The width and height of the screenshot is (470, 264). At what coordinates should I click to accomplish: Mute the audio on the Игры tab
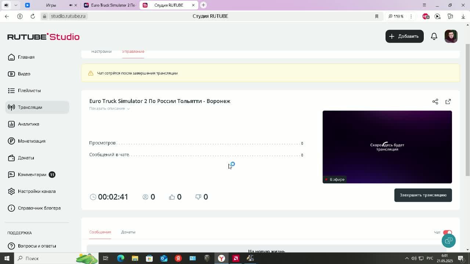[x=70, y=5]
